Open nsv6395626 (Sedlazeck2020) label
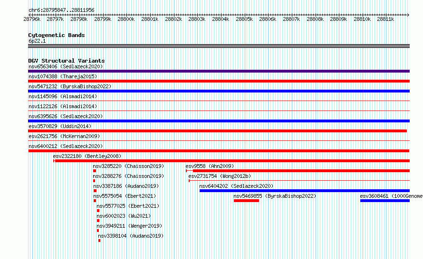 click(66, 116)
